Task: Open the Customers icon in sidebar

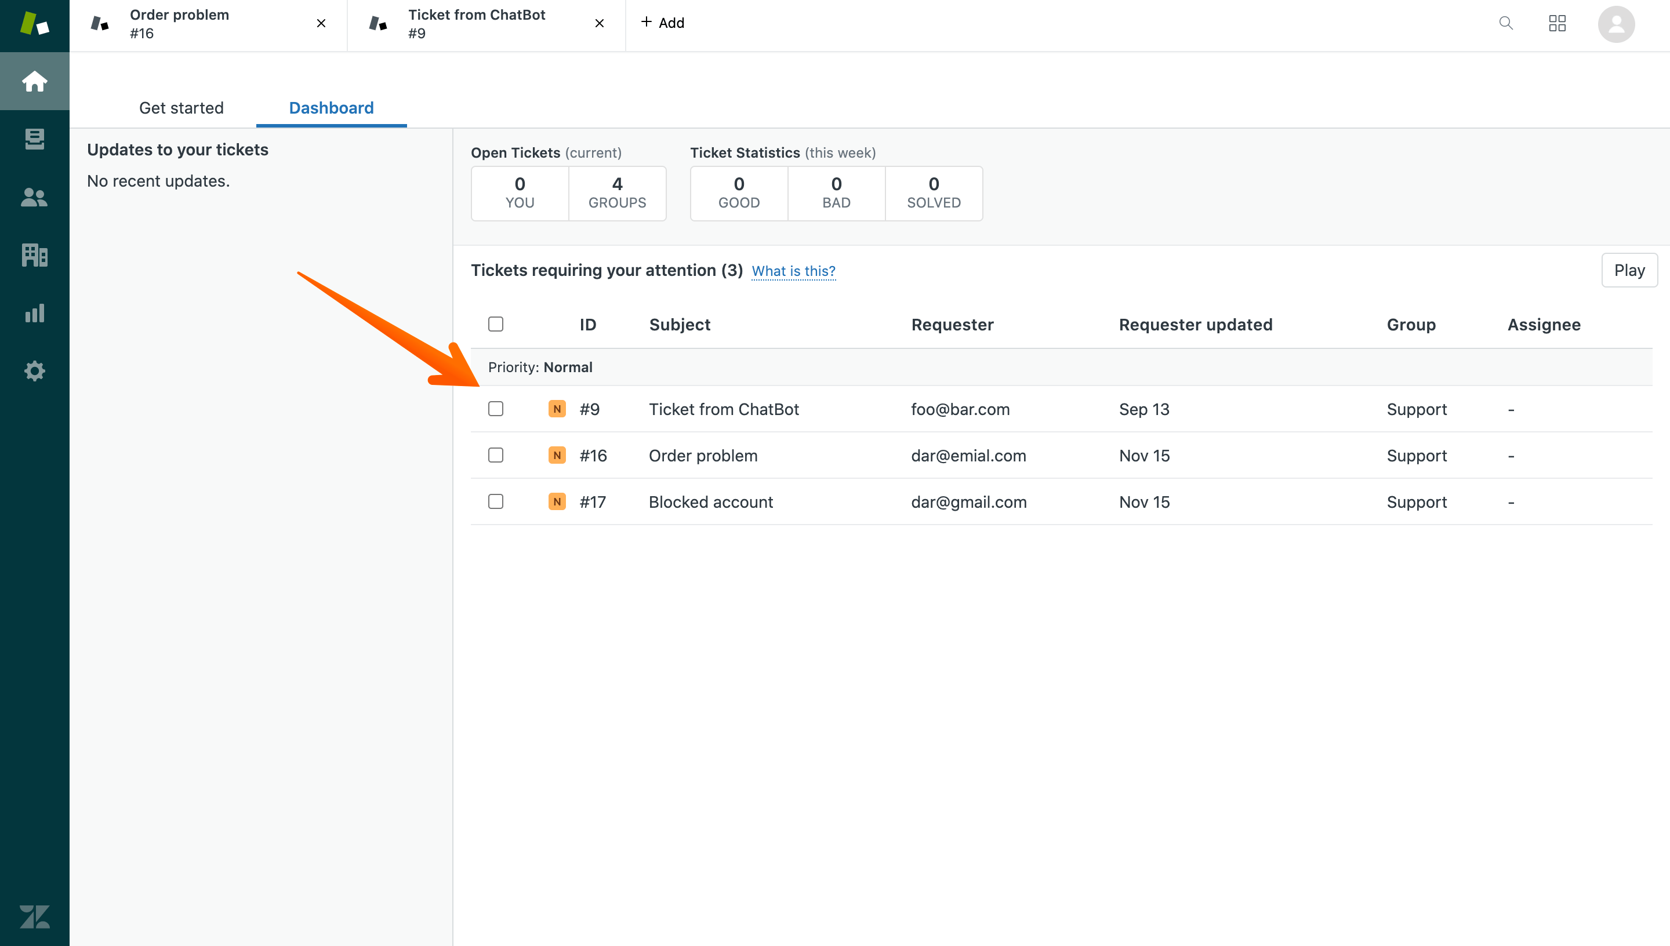Action: pos(34,197)
